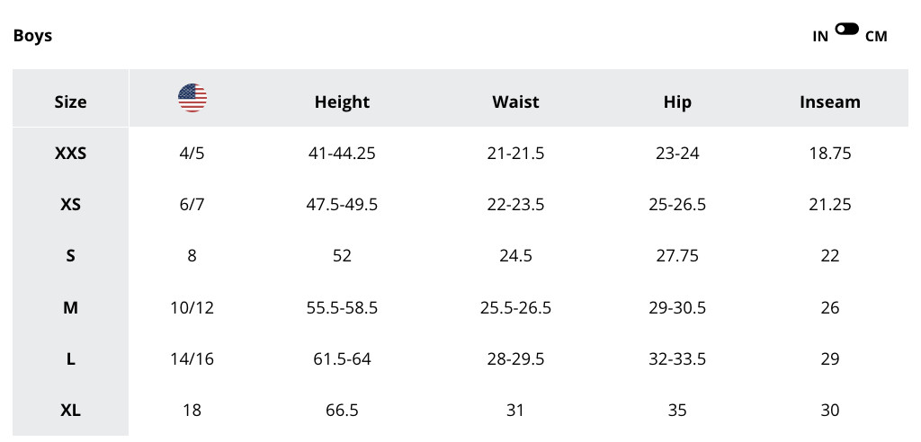The image size is (921, 442).
Task: Click US size 10/12 cell
Action: point(192,308)
